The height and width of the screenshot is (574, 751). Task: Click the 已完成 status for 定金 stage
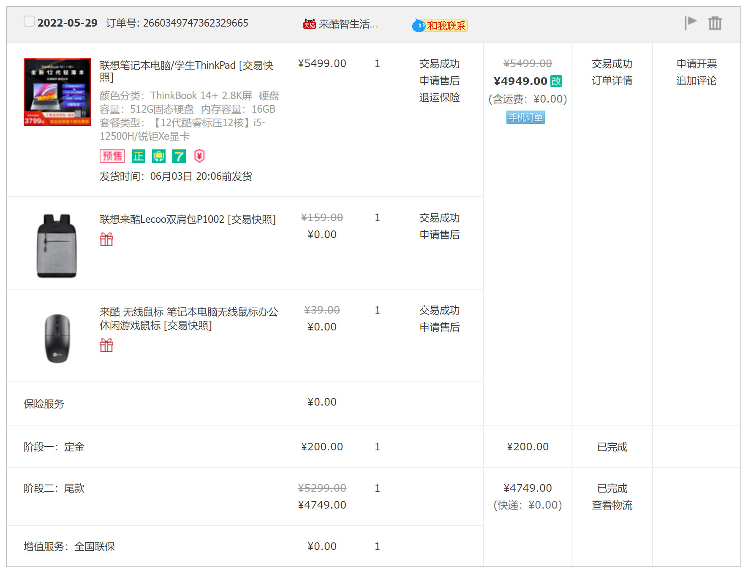612,447
